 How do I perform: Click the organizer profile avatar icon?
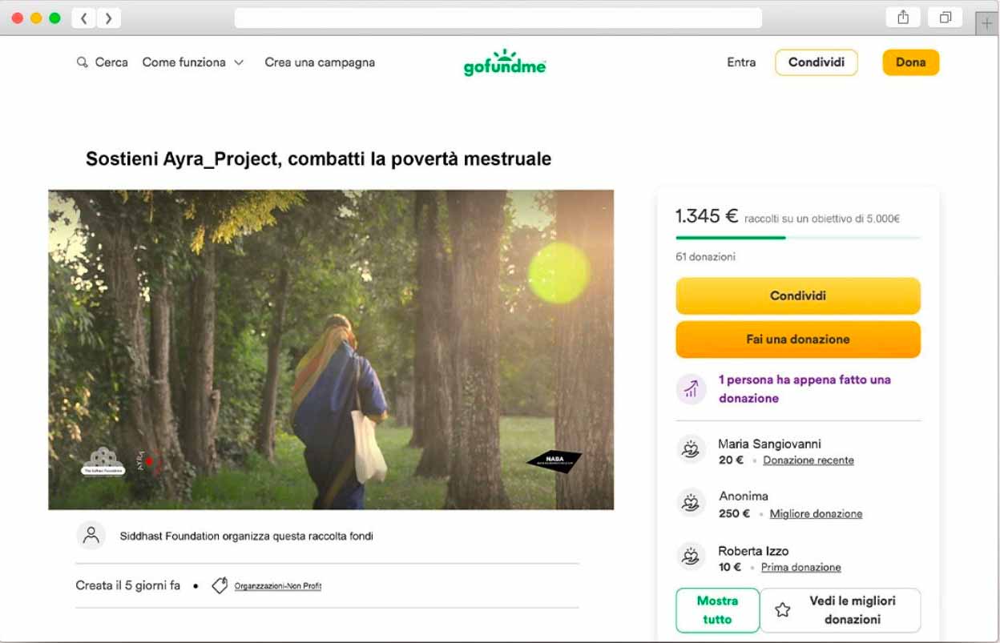pyautogui.click(x=91, y=535)
